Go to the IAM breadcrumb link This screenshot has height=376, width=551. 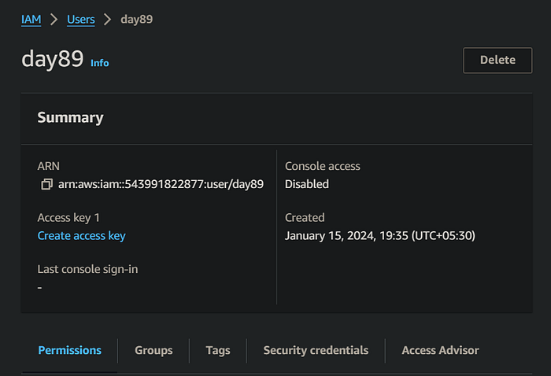click(31, 19)
